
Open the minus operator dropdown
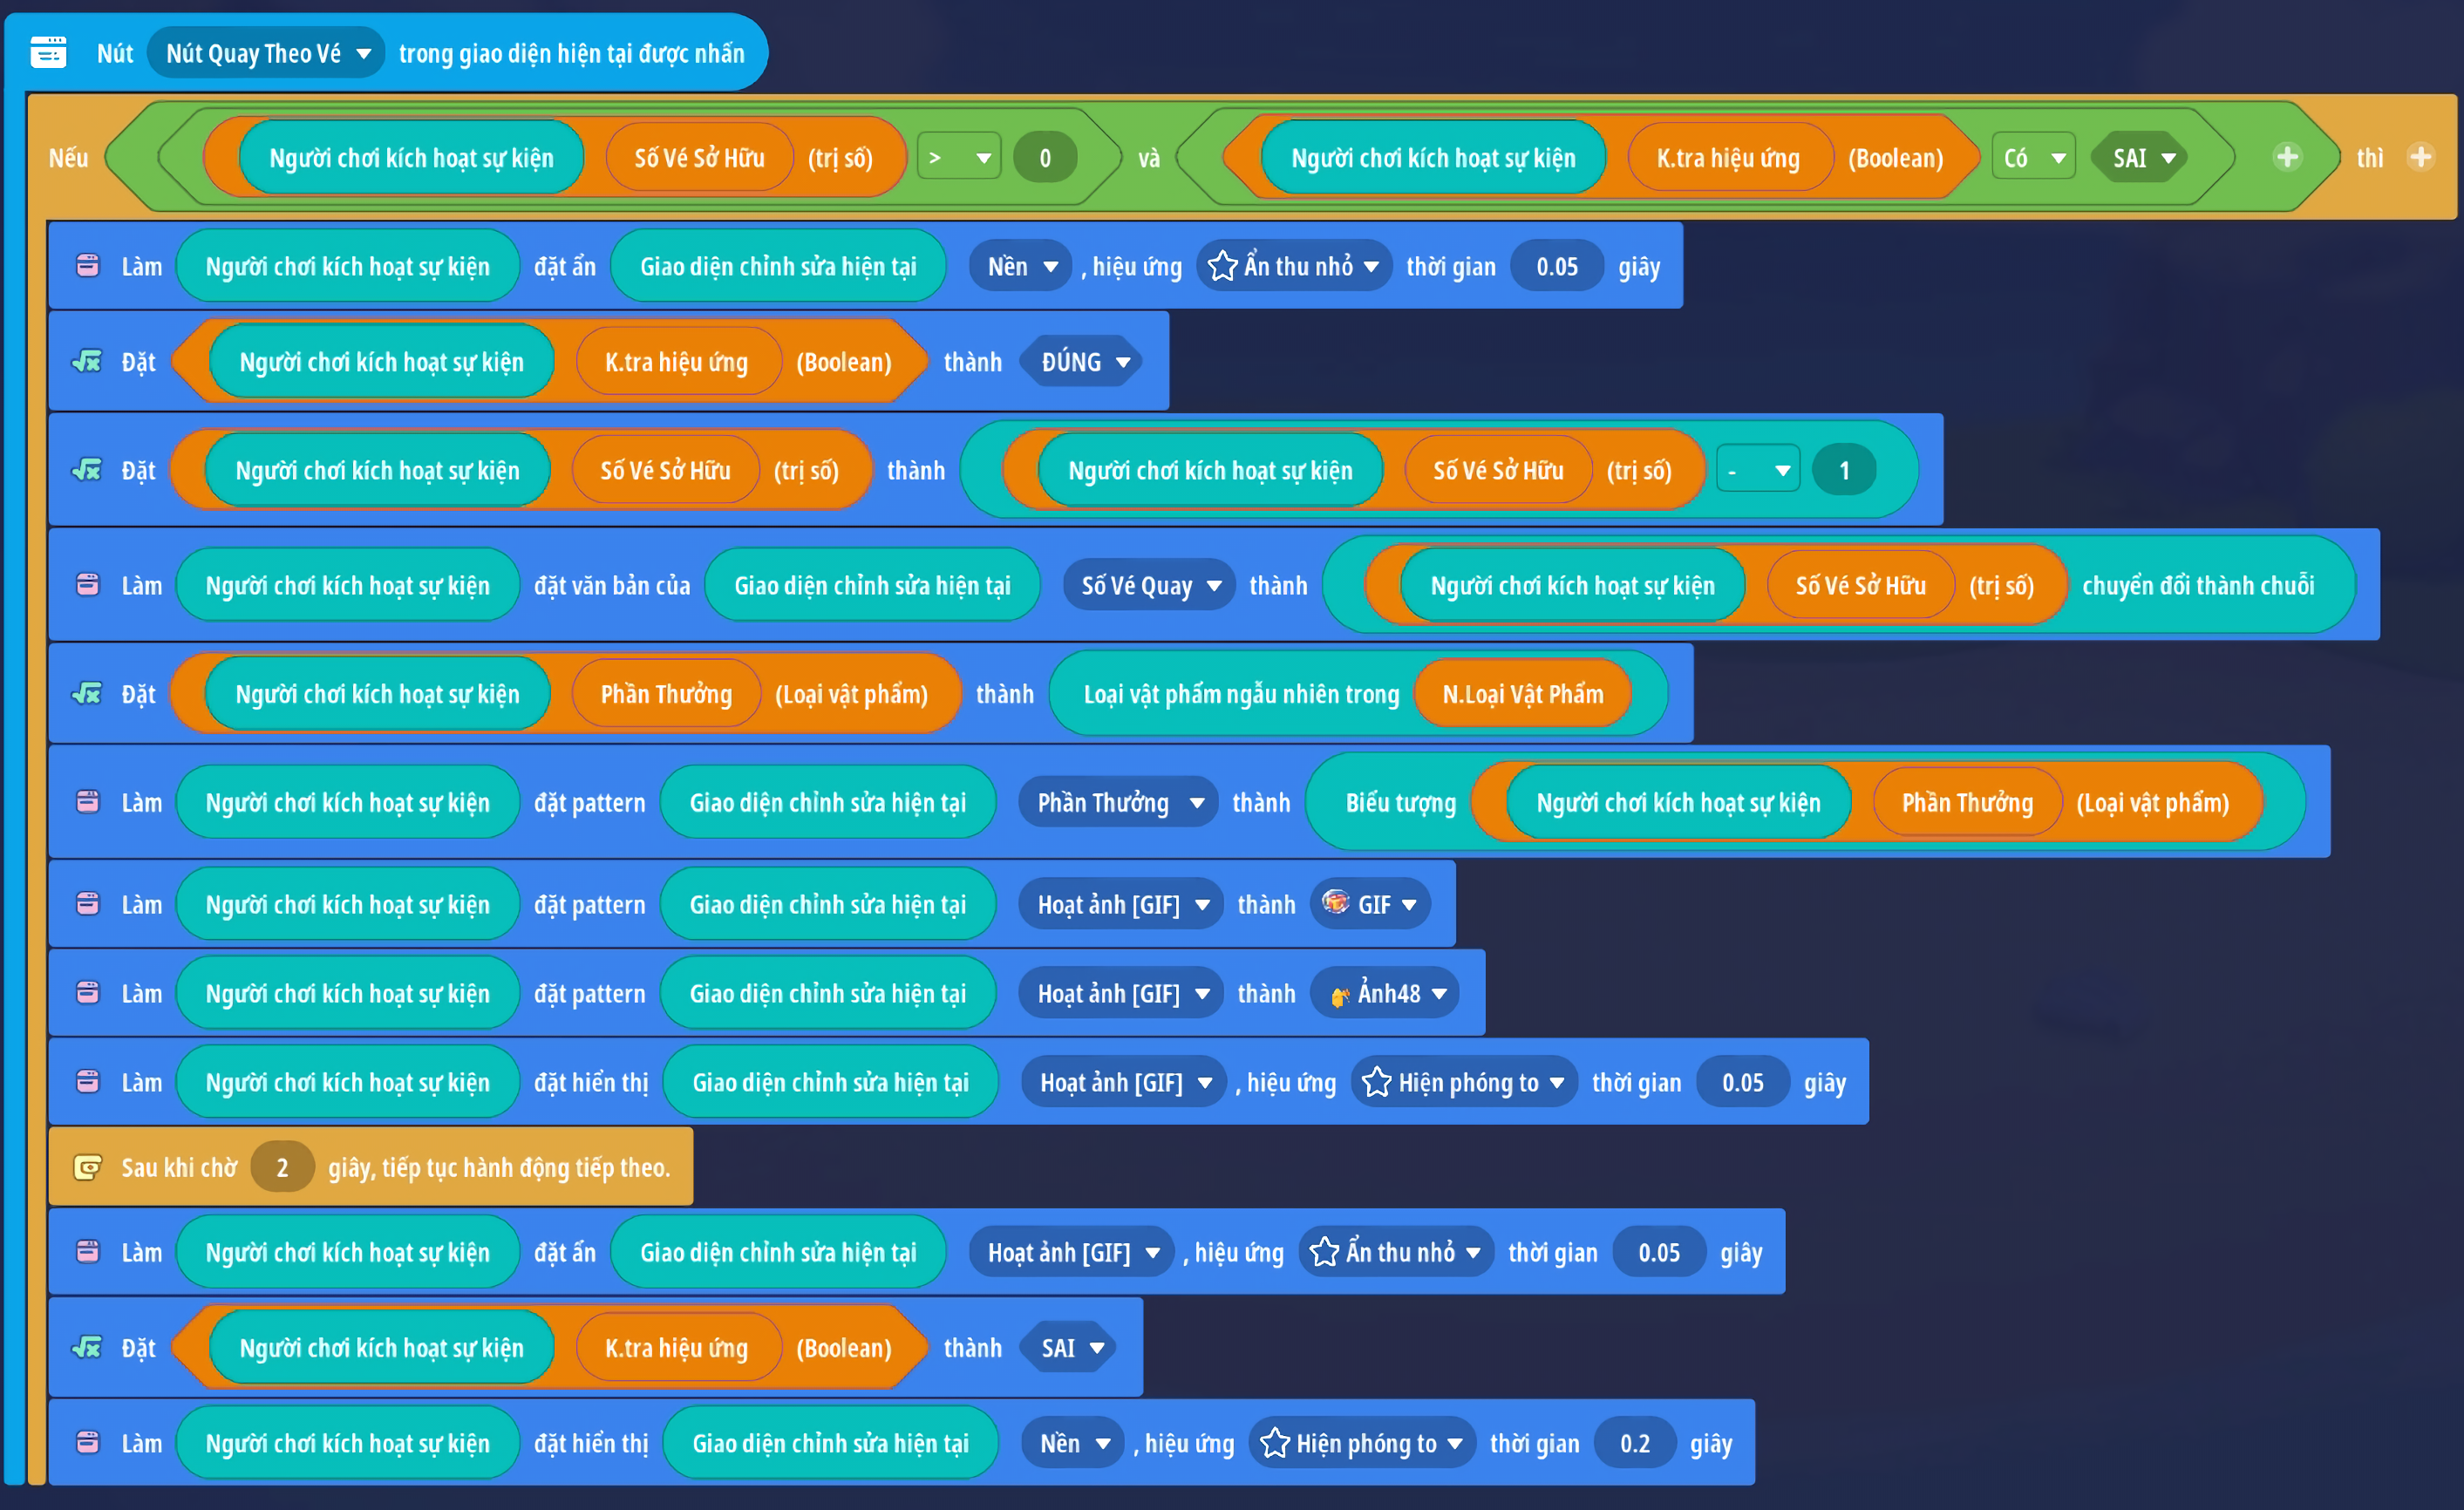coord(1759,470)
